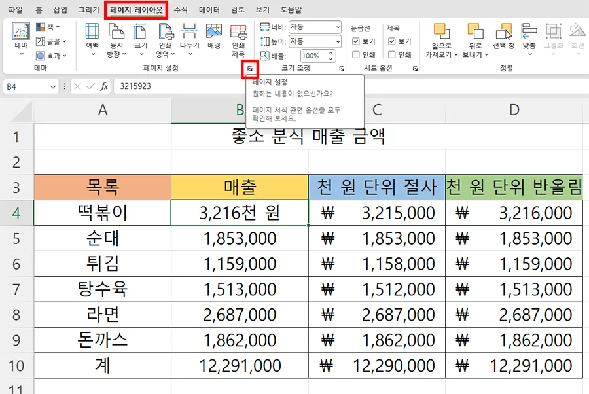Open the Page Setup dialog launcher
The height and width of the screenshot is (394, 589).
(x=250, y=68)
